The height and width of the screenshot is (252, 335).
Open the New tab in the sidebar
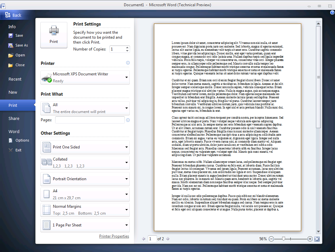coord(13,92)
